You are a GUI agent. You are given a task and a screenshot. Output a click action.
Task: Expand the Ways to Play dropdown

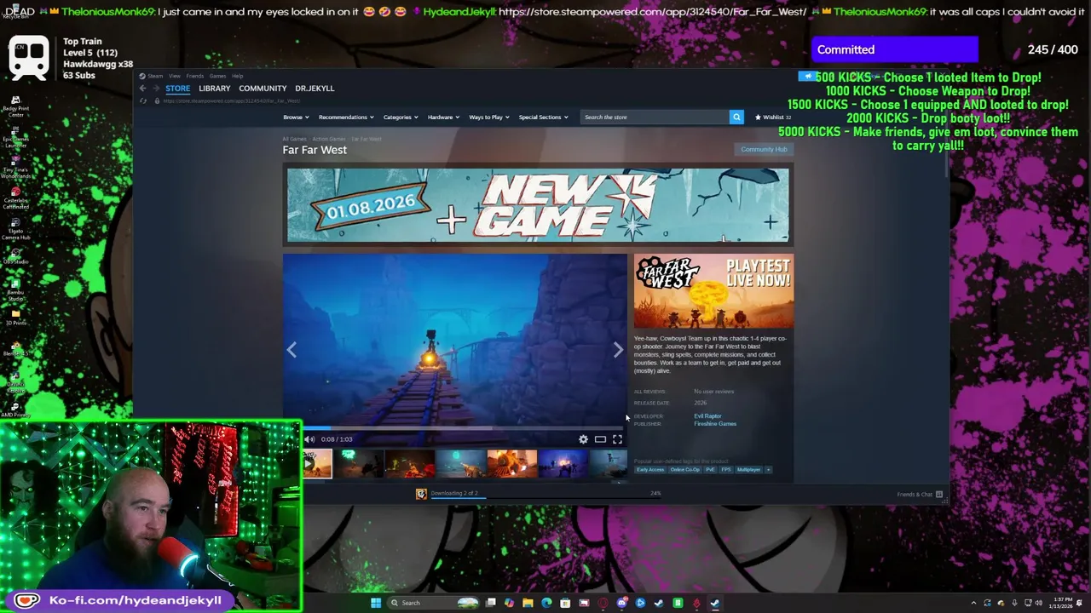(489, 117)
